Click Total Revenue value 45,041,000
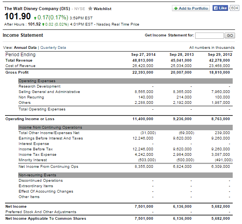Screen dimensions: 242x224 point(181,60)
